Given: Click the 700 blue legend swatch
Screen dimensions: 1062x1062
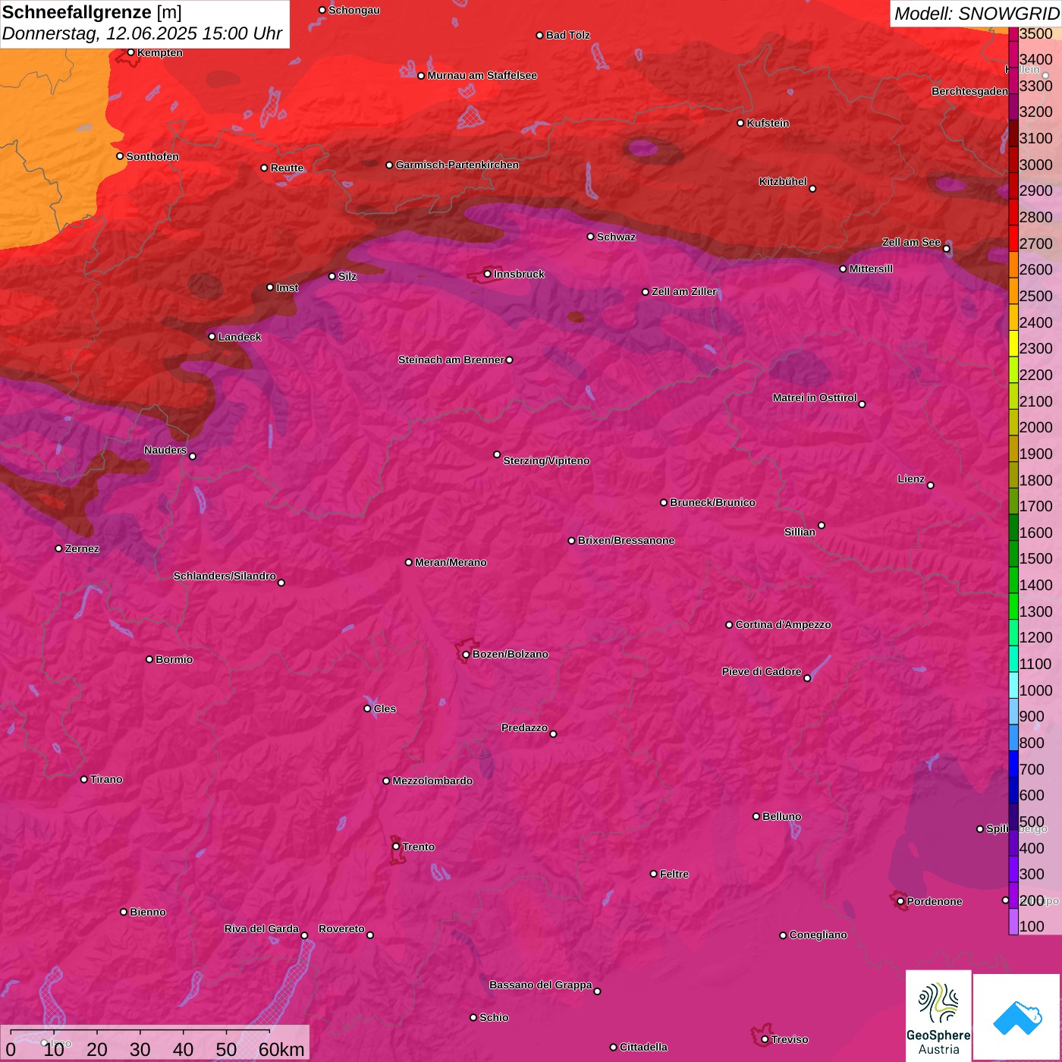Looking at the screenshot, I should (x=1013, y=764).
